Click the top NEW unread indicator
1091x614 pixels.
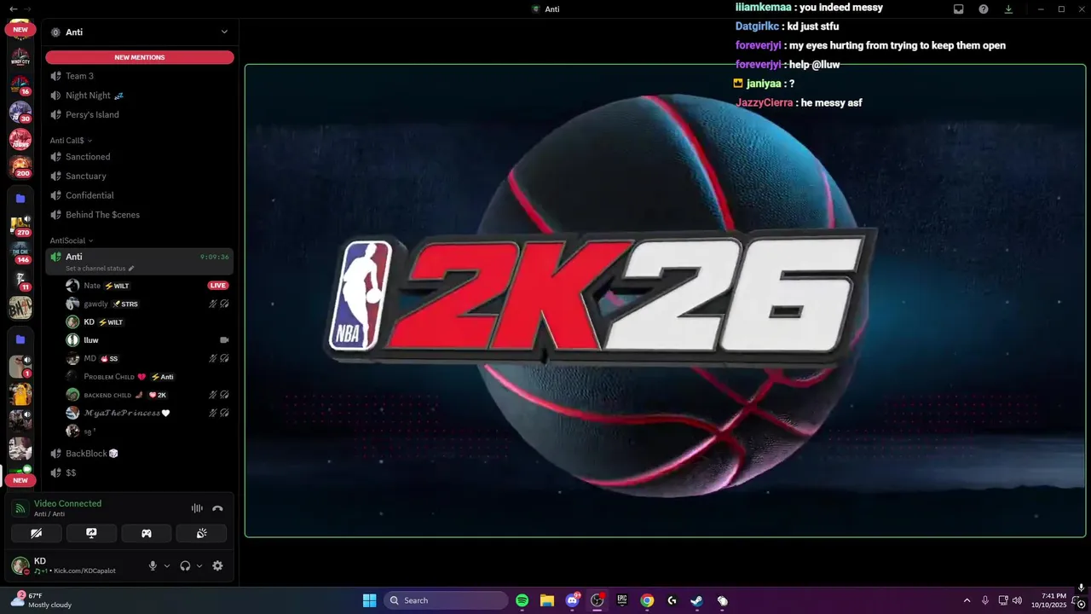(x=20, y=29)
